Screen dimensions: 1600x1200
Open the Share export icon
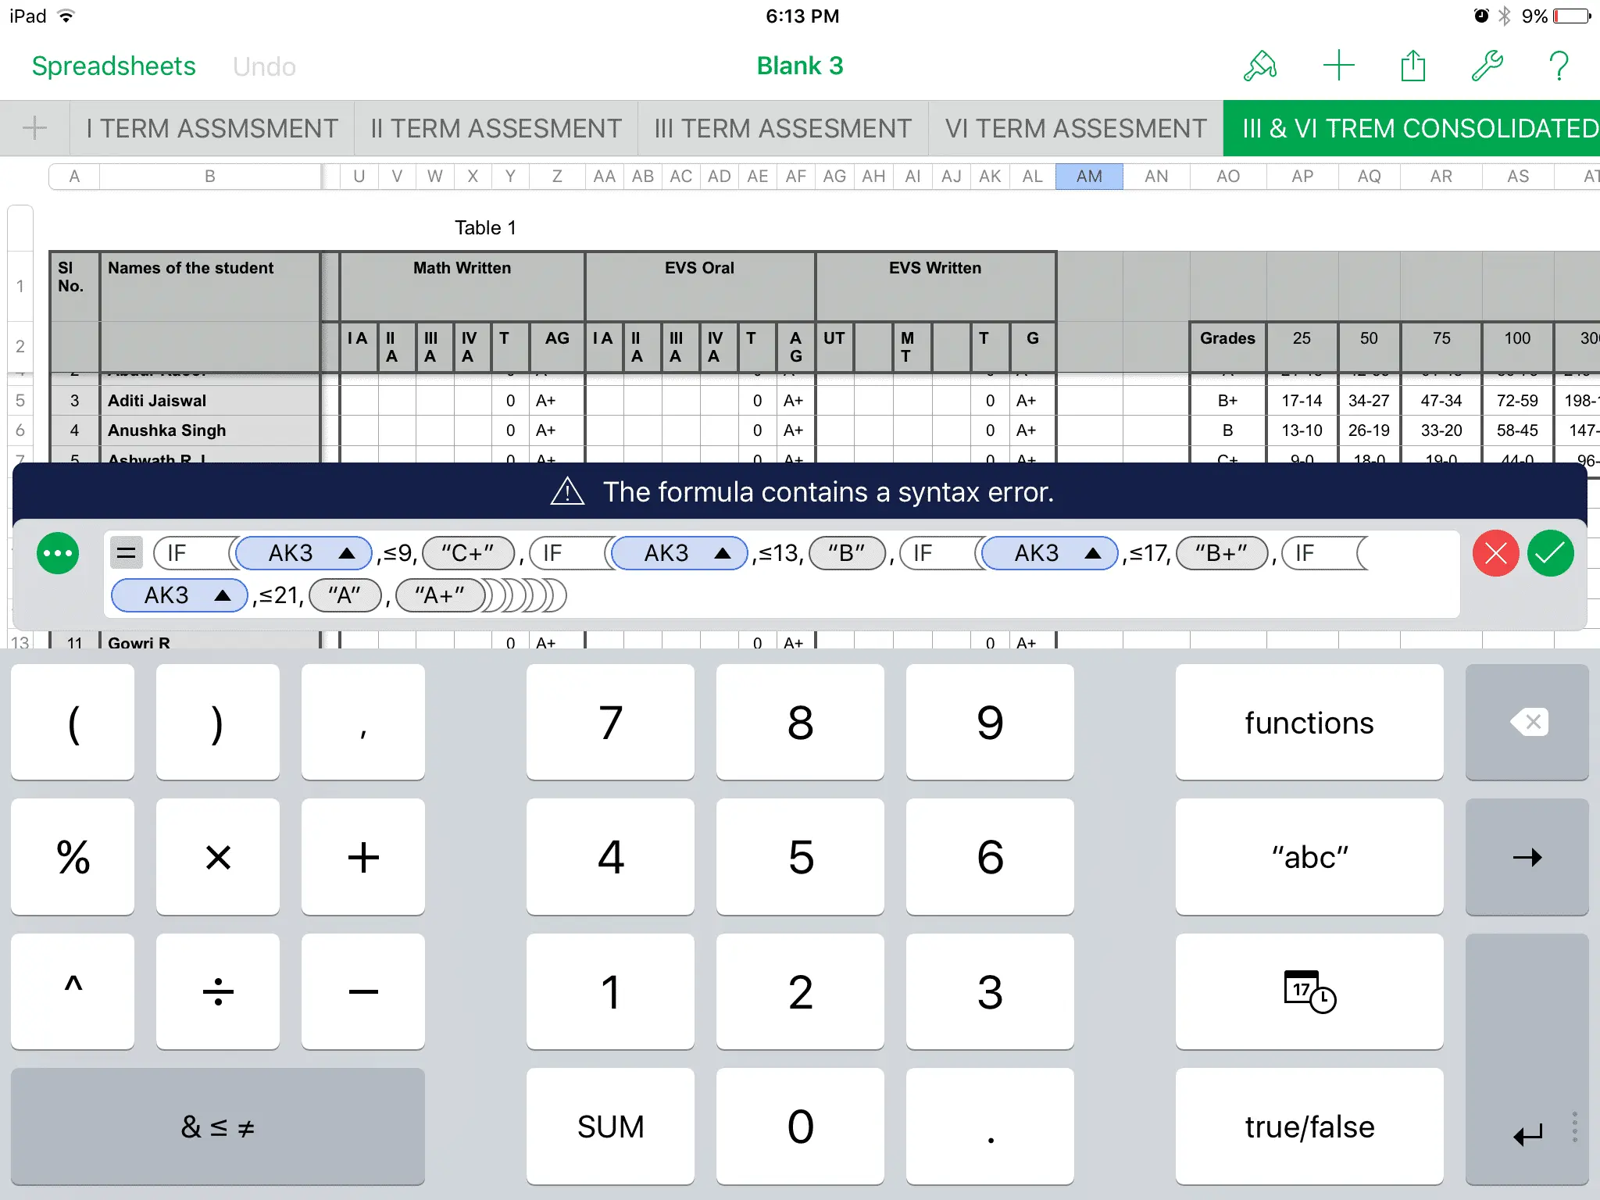pyautogui.click(x=1412, y=66)
